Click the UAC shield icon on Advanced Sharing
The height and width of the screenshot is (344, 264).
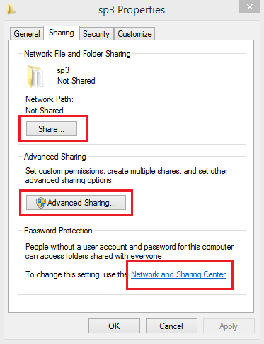pos(41,203)
